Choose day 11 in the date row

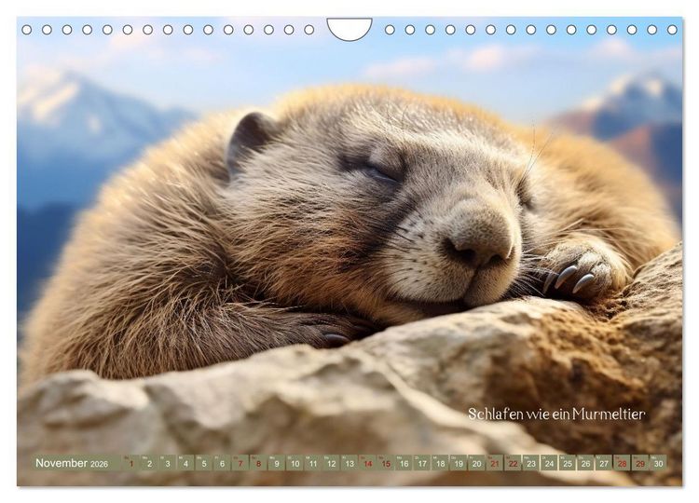click(x=313, y=463)
